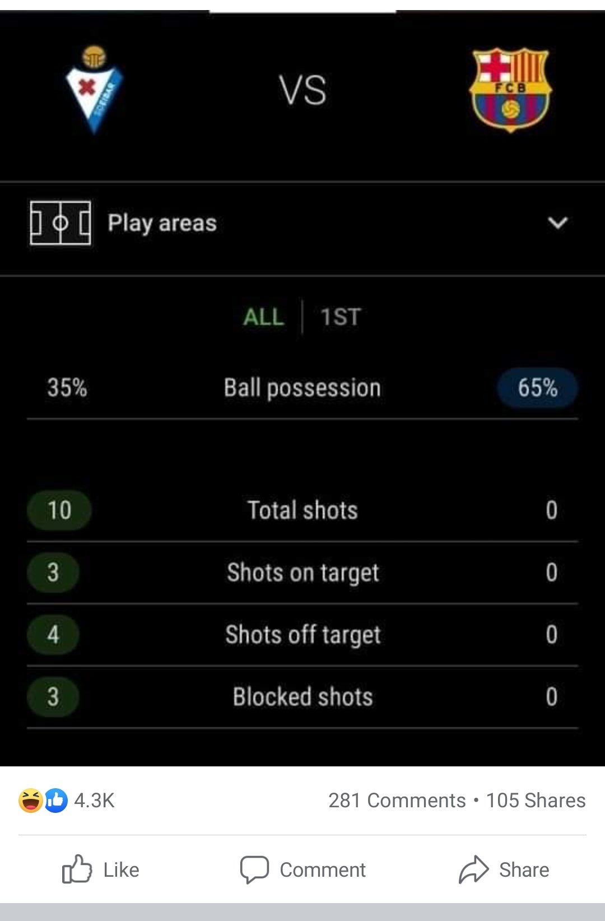
Task: Switch to the 1ST half tab
Action: pyautogui.click(x=341, y=317)
